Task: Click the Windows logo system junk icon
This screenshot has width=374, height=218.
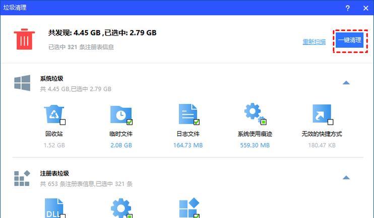Action: [22, 83]
